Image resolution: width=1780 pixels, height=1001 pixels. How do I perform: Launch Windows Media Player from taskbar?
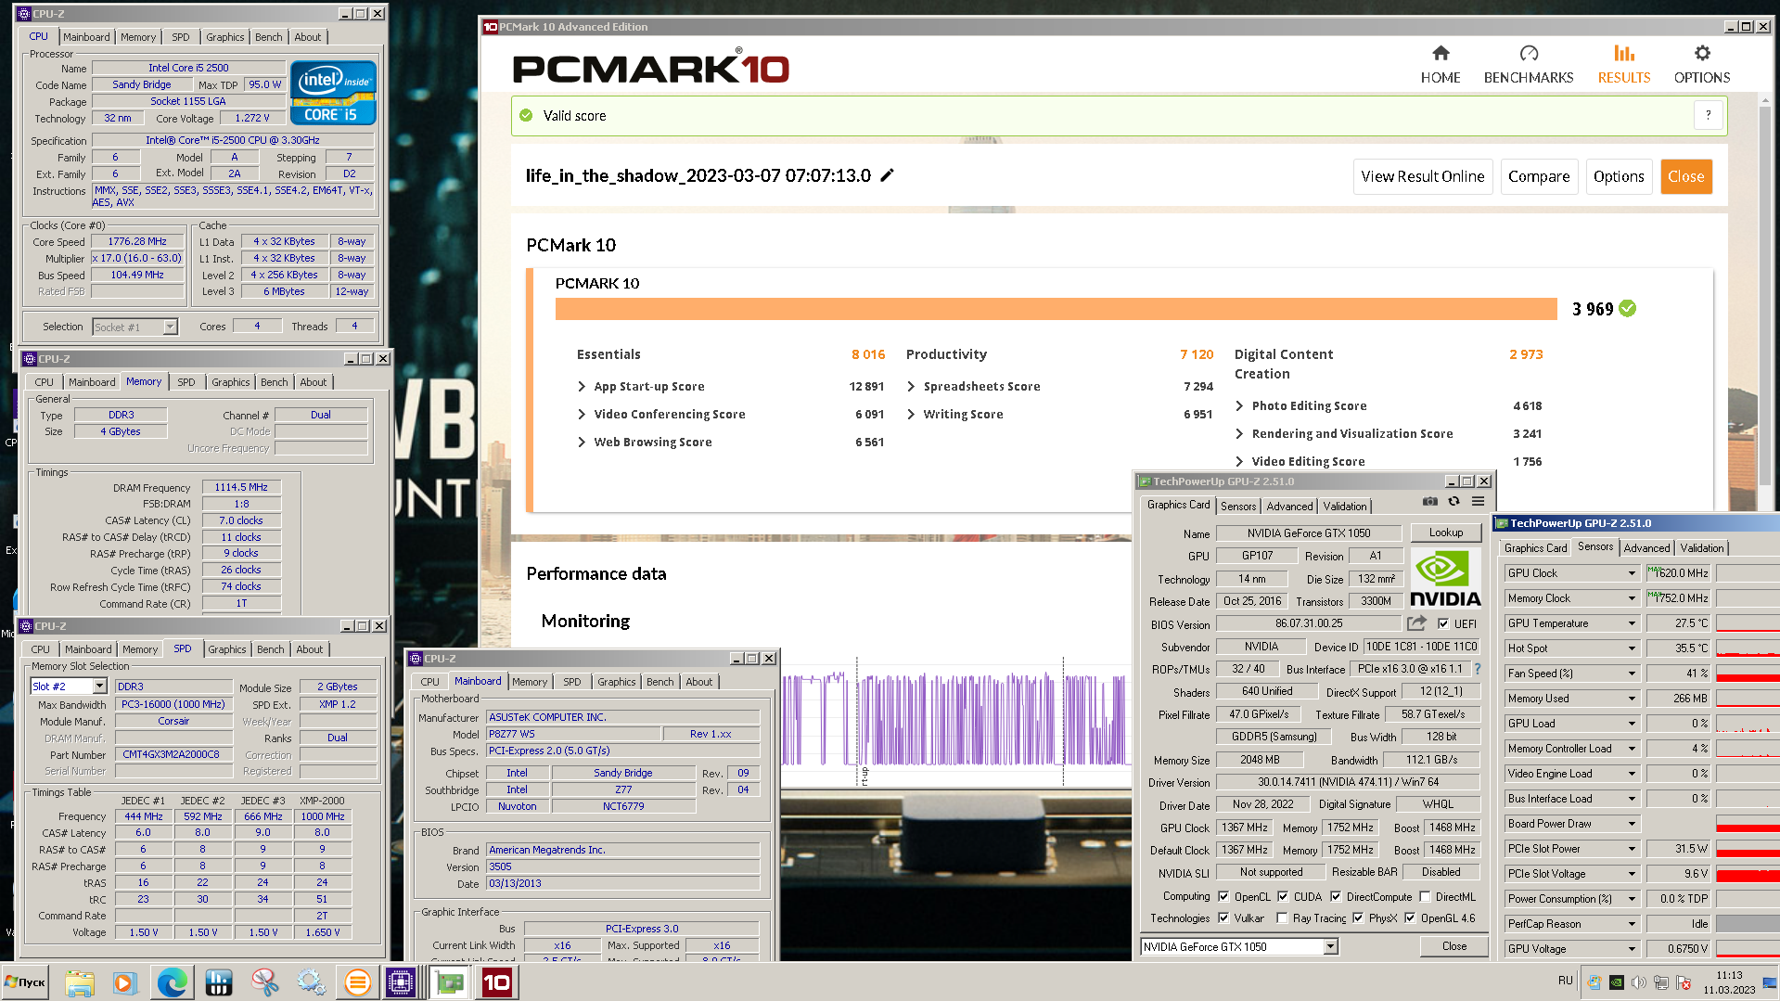(x=124, y=982)
